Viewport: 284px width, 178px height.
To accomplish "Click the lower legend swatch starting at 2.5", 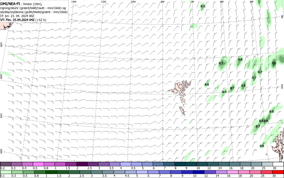I will [85, 172].
